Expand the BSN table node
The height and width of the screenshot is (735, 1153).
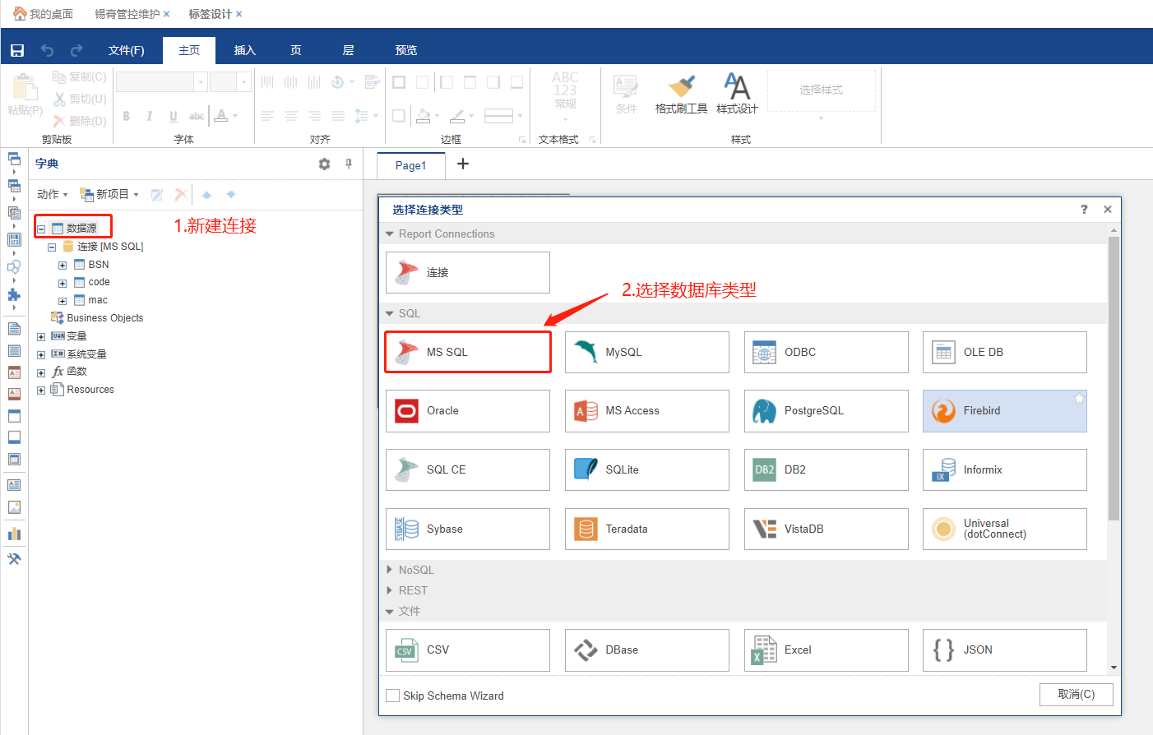[63, 266]
